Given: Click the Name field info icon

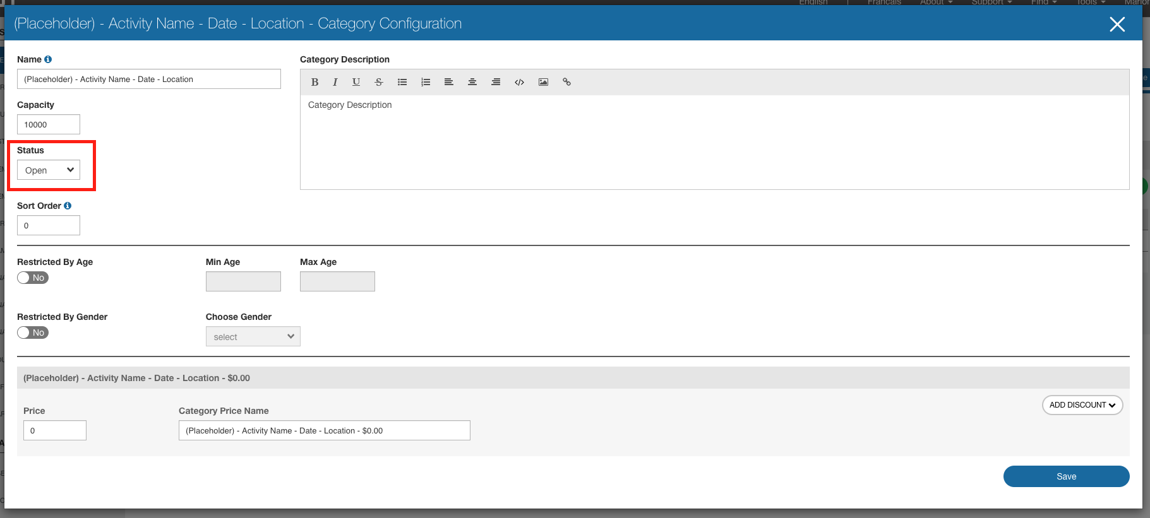Looking at the screenshot, I should [x=48, y=59].
